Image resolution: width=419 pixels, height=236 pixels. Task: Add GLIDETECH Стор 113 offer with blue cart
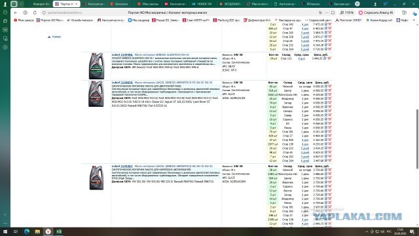[x=325, y=58]
